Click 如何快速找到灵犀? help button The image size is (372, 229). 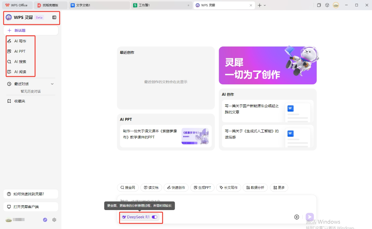point(31,194)
